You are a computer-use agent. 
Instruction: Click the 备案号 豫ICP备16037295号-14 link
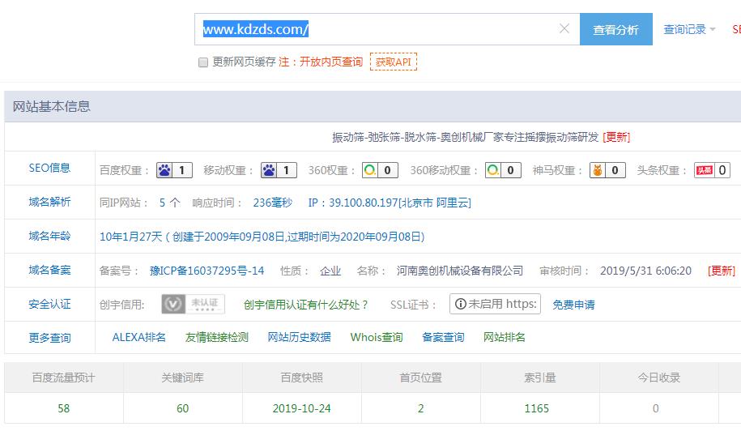207,271
